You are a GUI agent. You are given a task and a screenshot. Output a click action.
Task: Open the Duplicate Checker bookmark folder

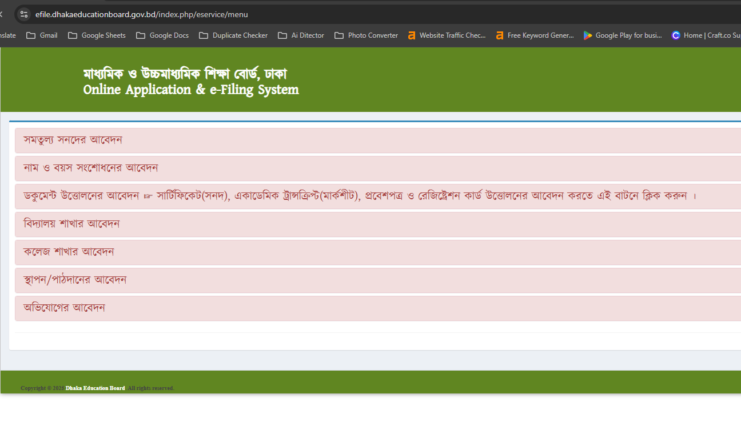[x=233, y=35]
